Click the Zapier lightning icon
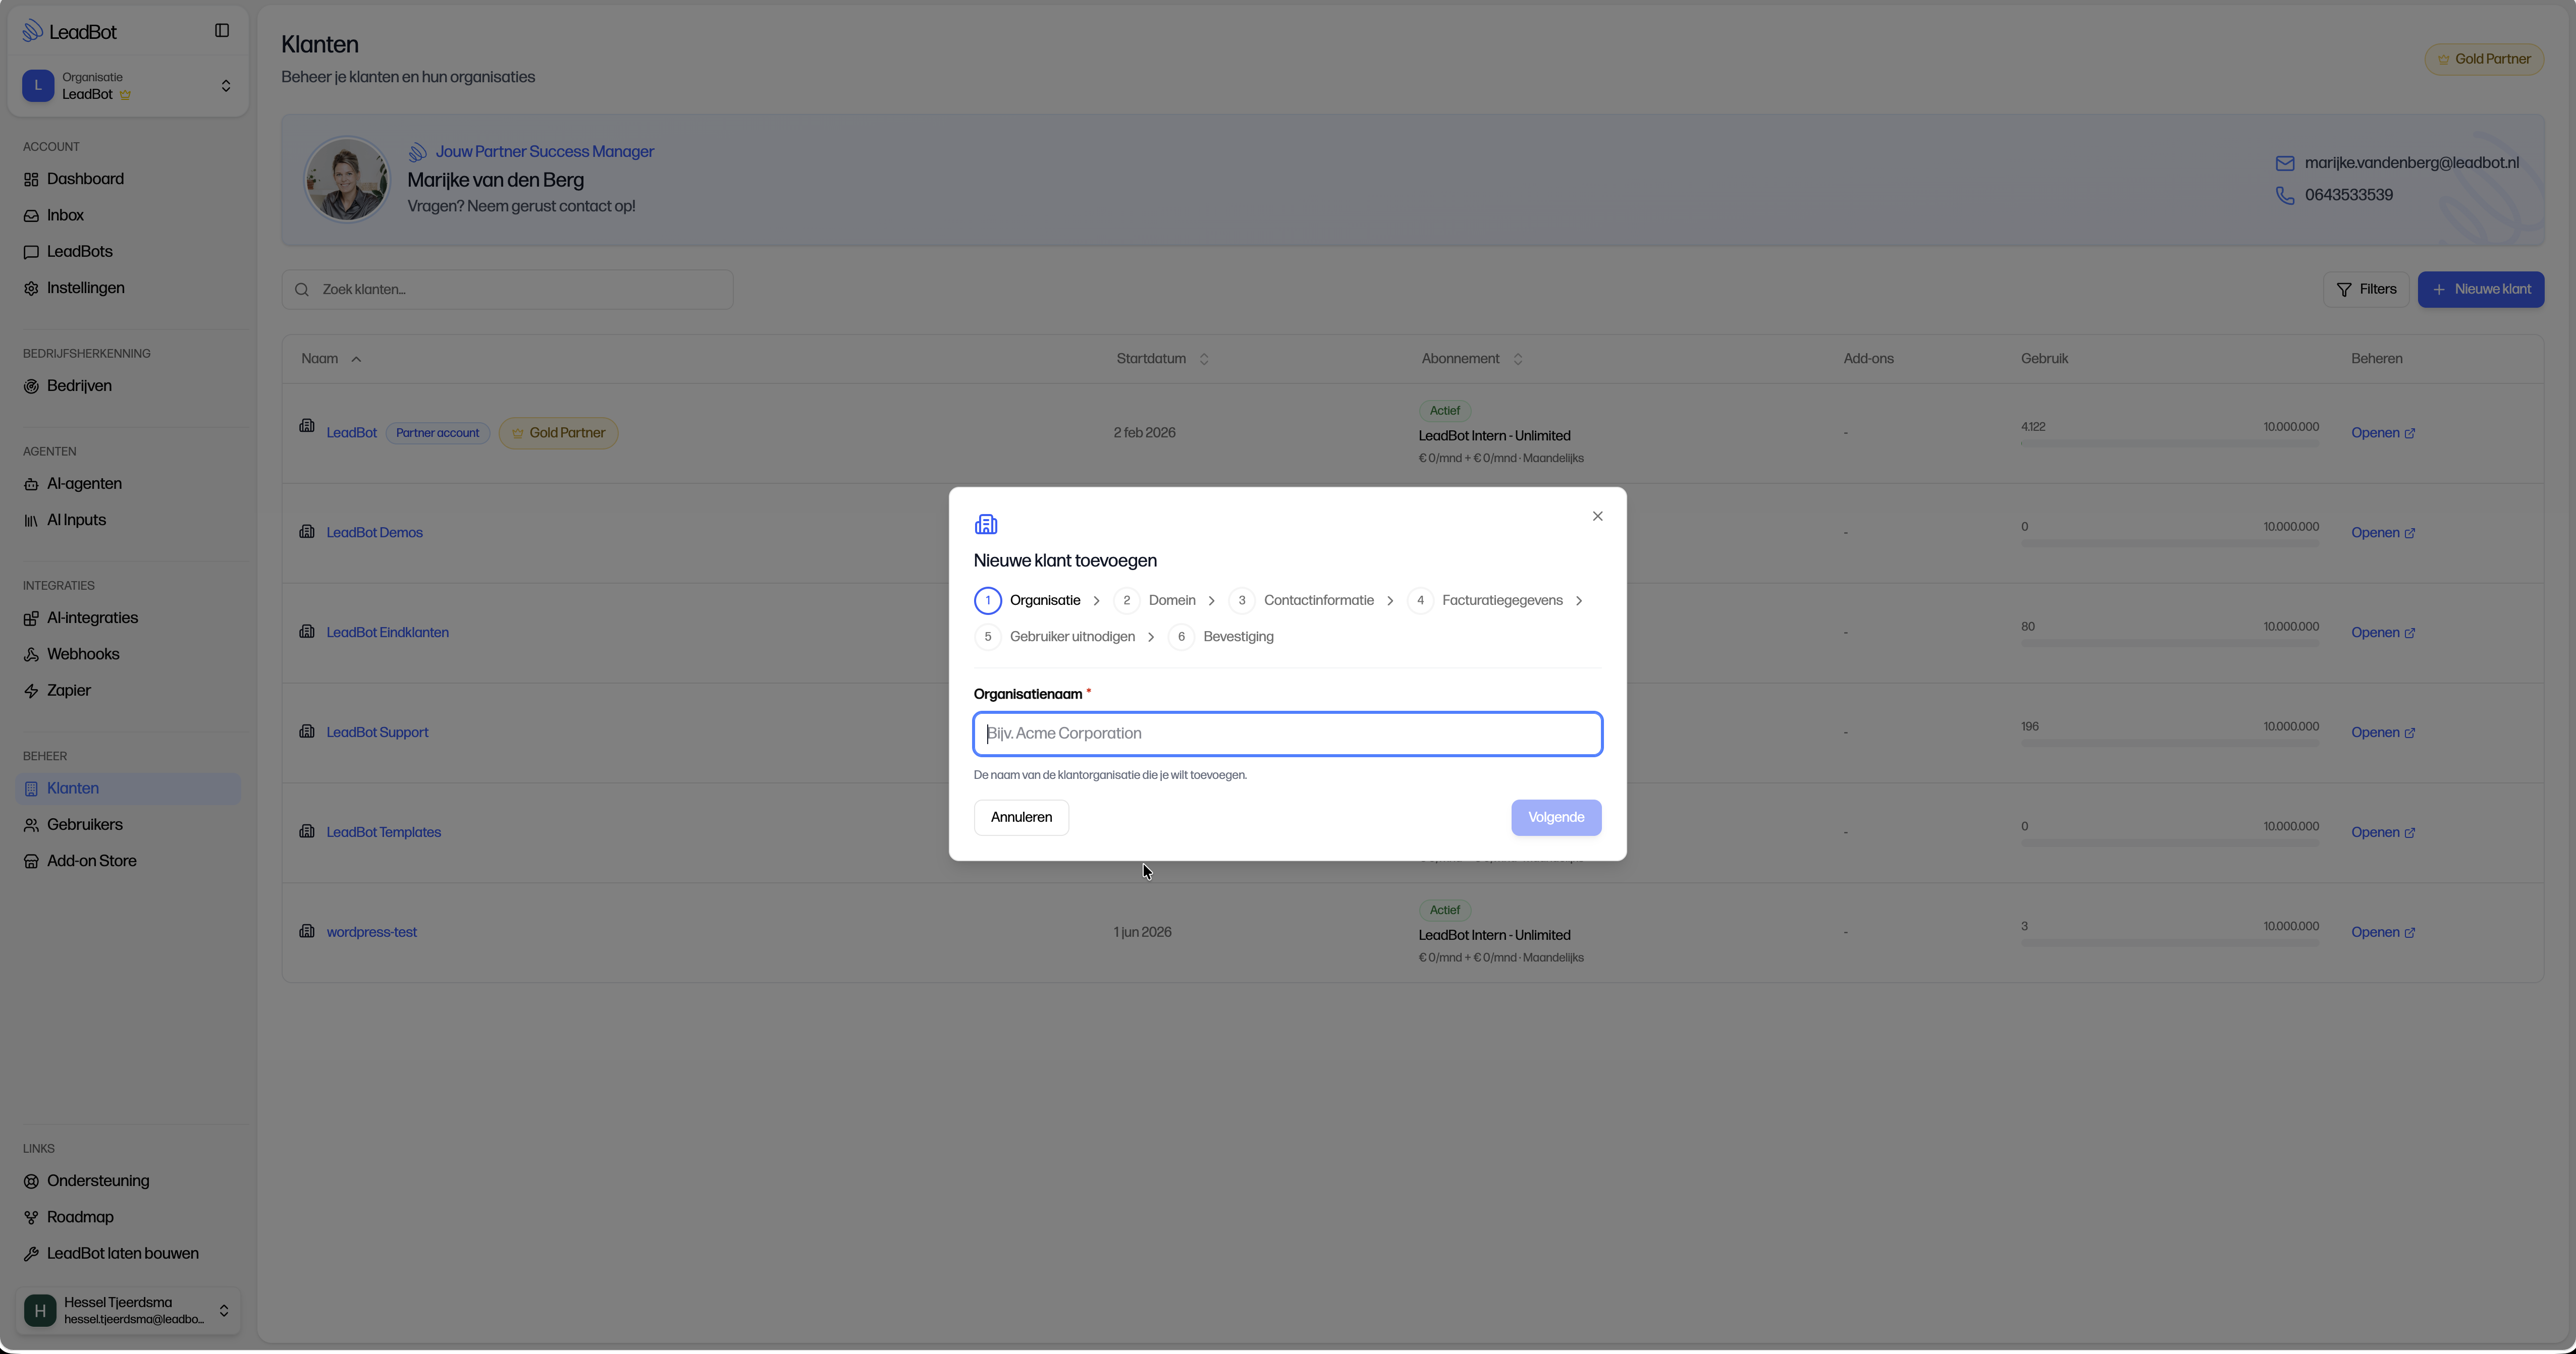 [31, 692]
